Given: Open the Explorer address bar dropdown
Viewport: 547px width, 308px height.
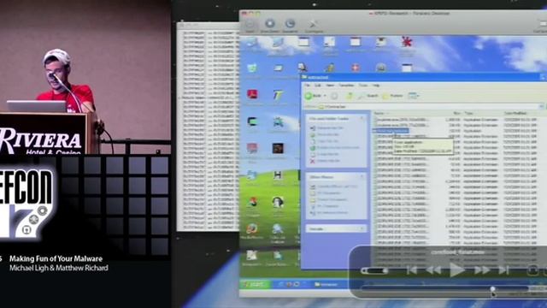Looking at the screenshot, I should pos(541,106).
